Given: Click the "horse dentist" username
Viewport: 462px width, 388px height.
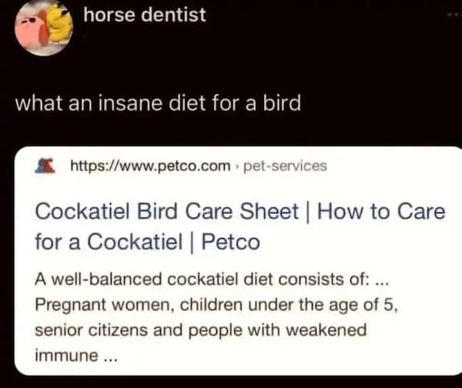Looking at the screenshot, I should pos(144,15).
